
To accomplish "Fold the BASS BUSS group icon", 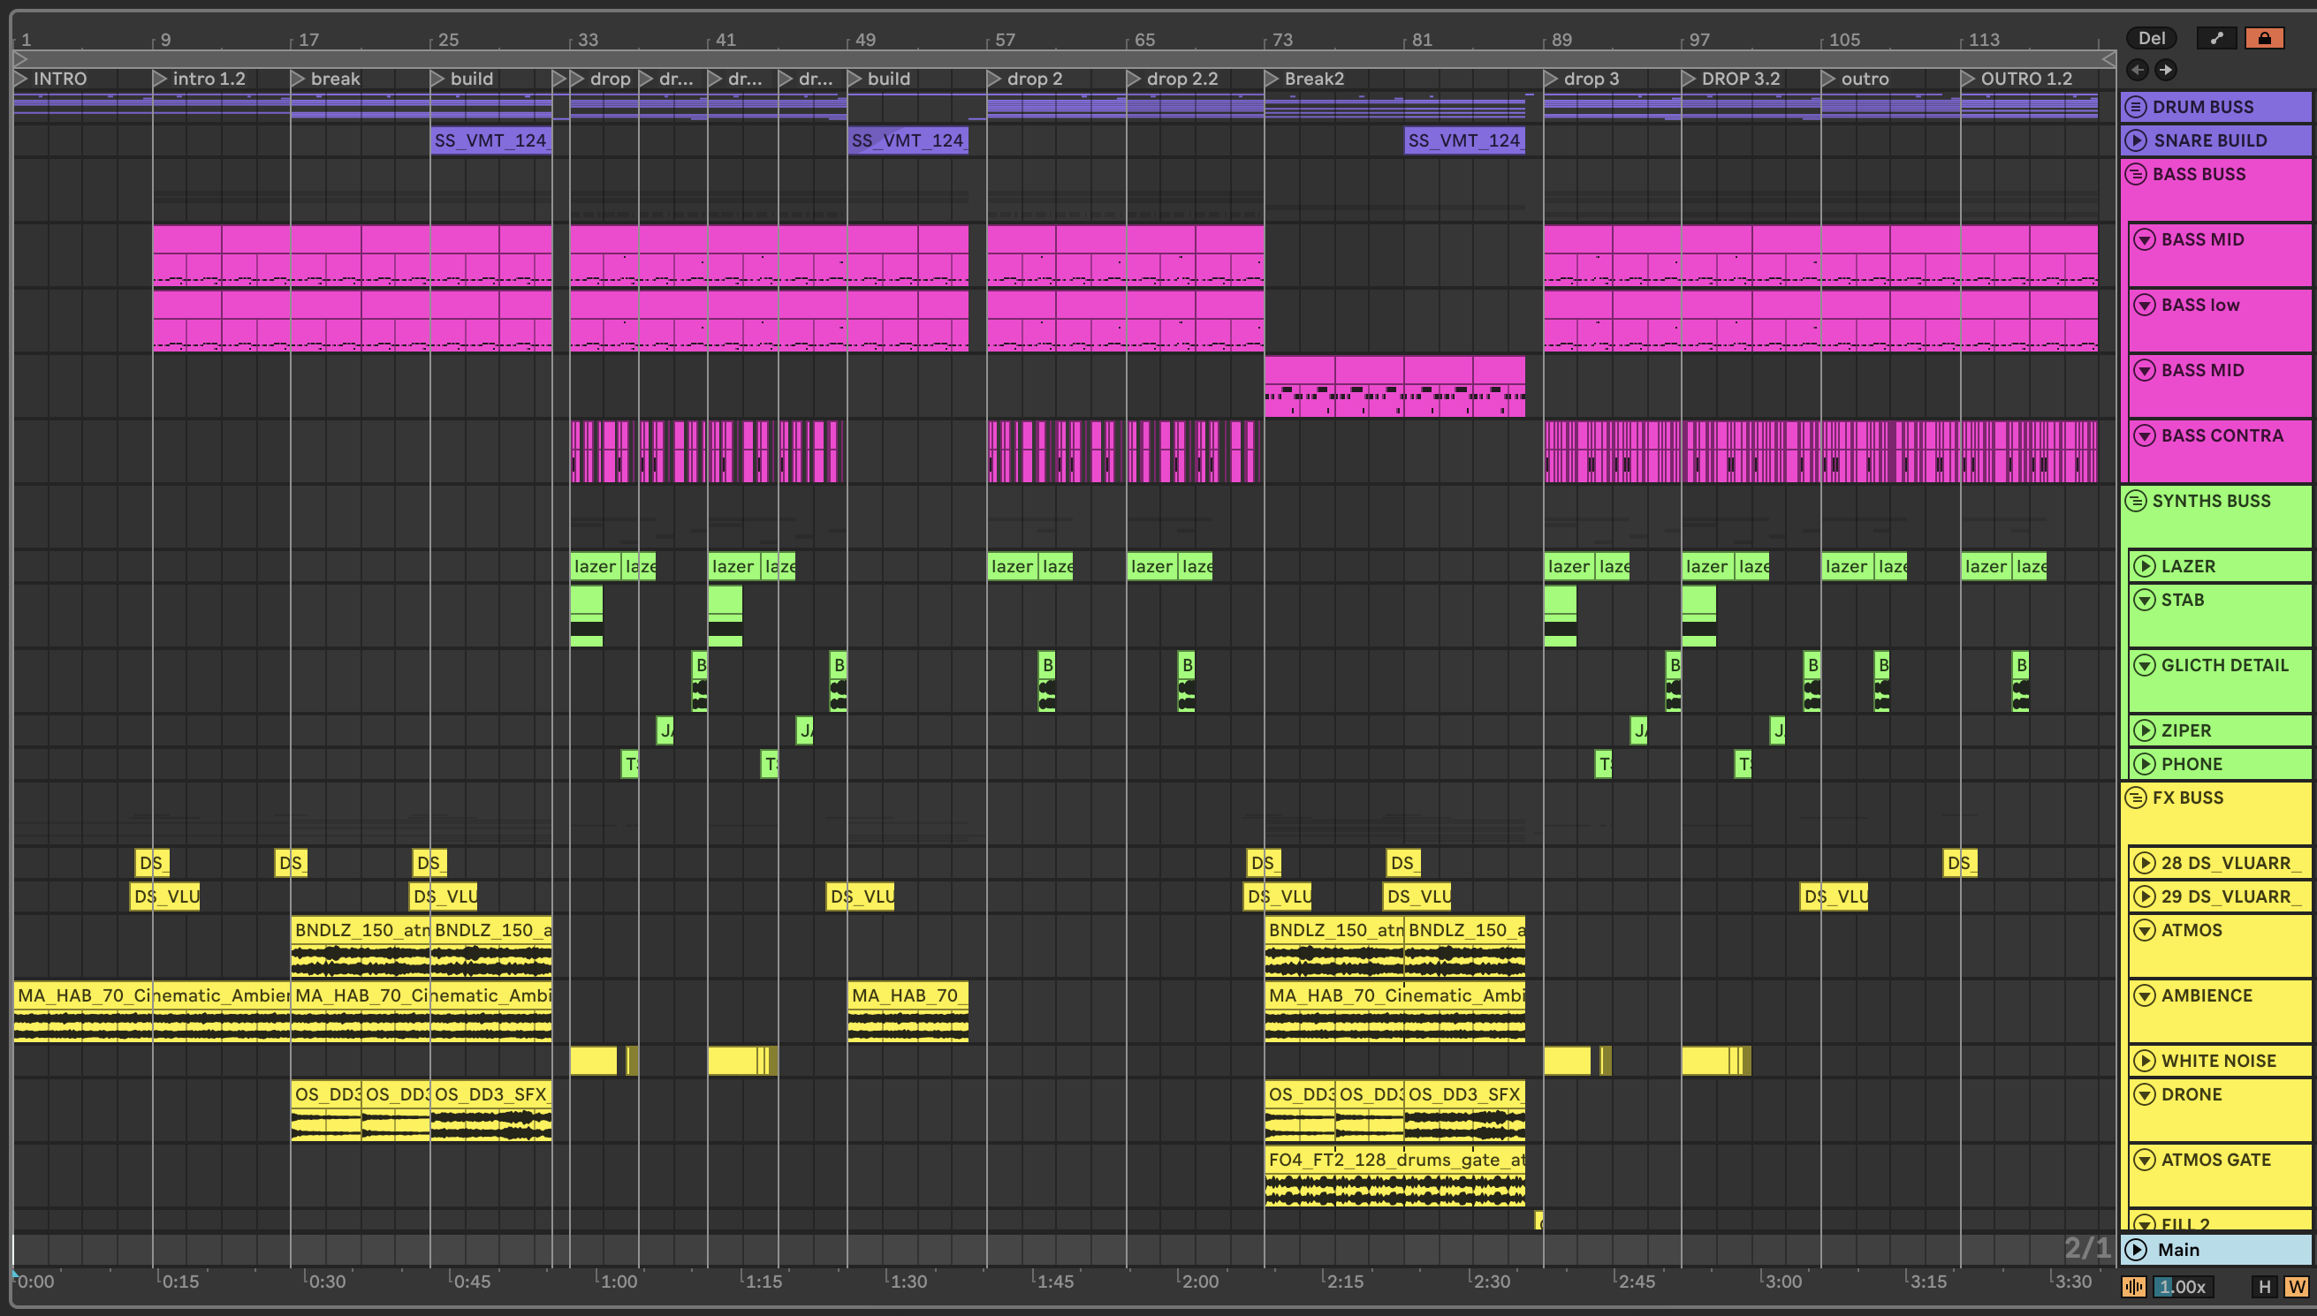I will [x=2135, y=175].
